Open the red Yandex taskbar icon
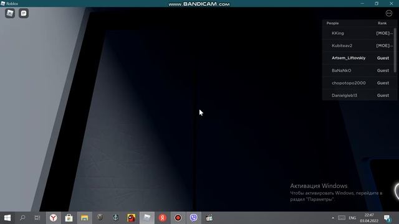399x224 pixels. click(x=162, y=218)
